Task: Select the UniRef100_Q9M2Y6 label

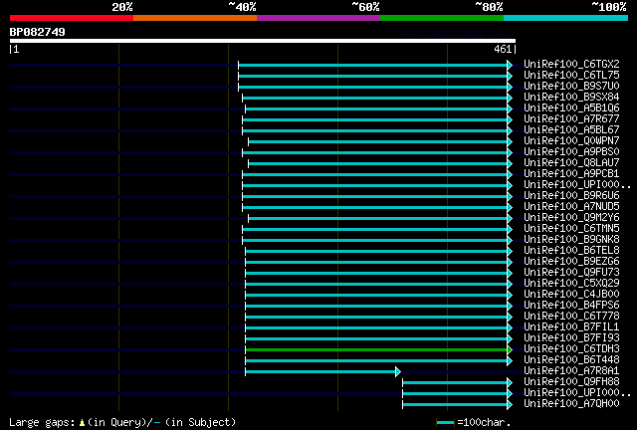Action: 571,217
